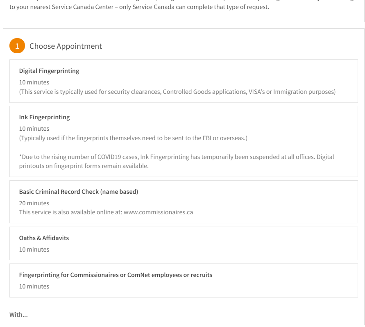Click the FBI or overseas description text
Image resolution: width=365 pixels, height=327 pixels.
133,138
